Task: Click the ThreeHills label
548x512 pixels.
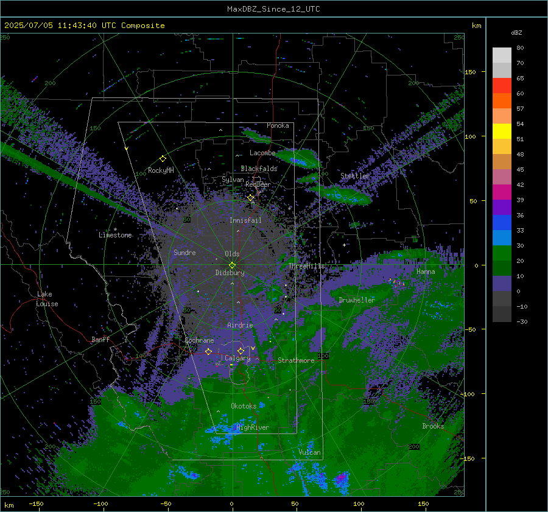Action: pyautogui.click(x=306, y=266)
